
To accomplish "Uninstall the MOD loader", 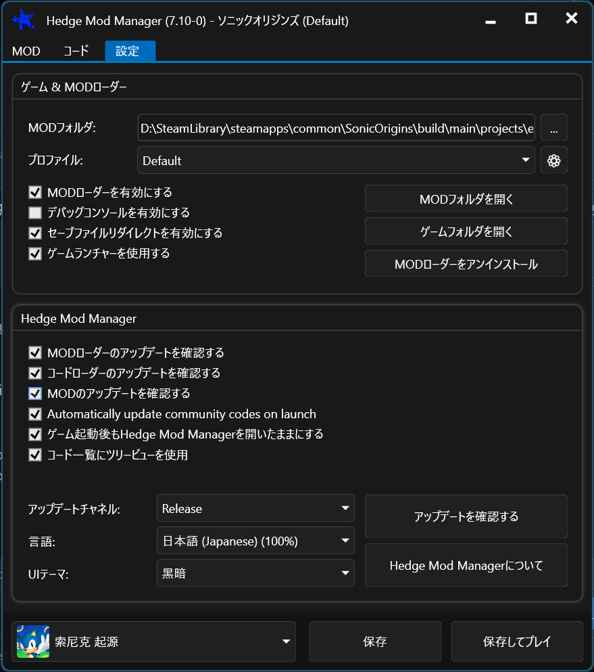I will [466, 263].
